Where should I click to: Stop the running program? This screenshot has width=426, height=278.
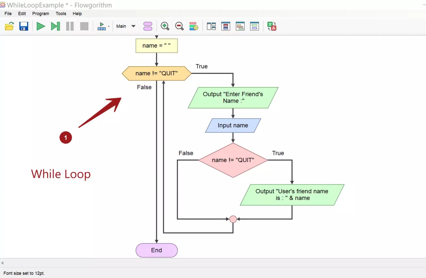[x=84, y=26]
